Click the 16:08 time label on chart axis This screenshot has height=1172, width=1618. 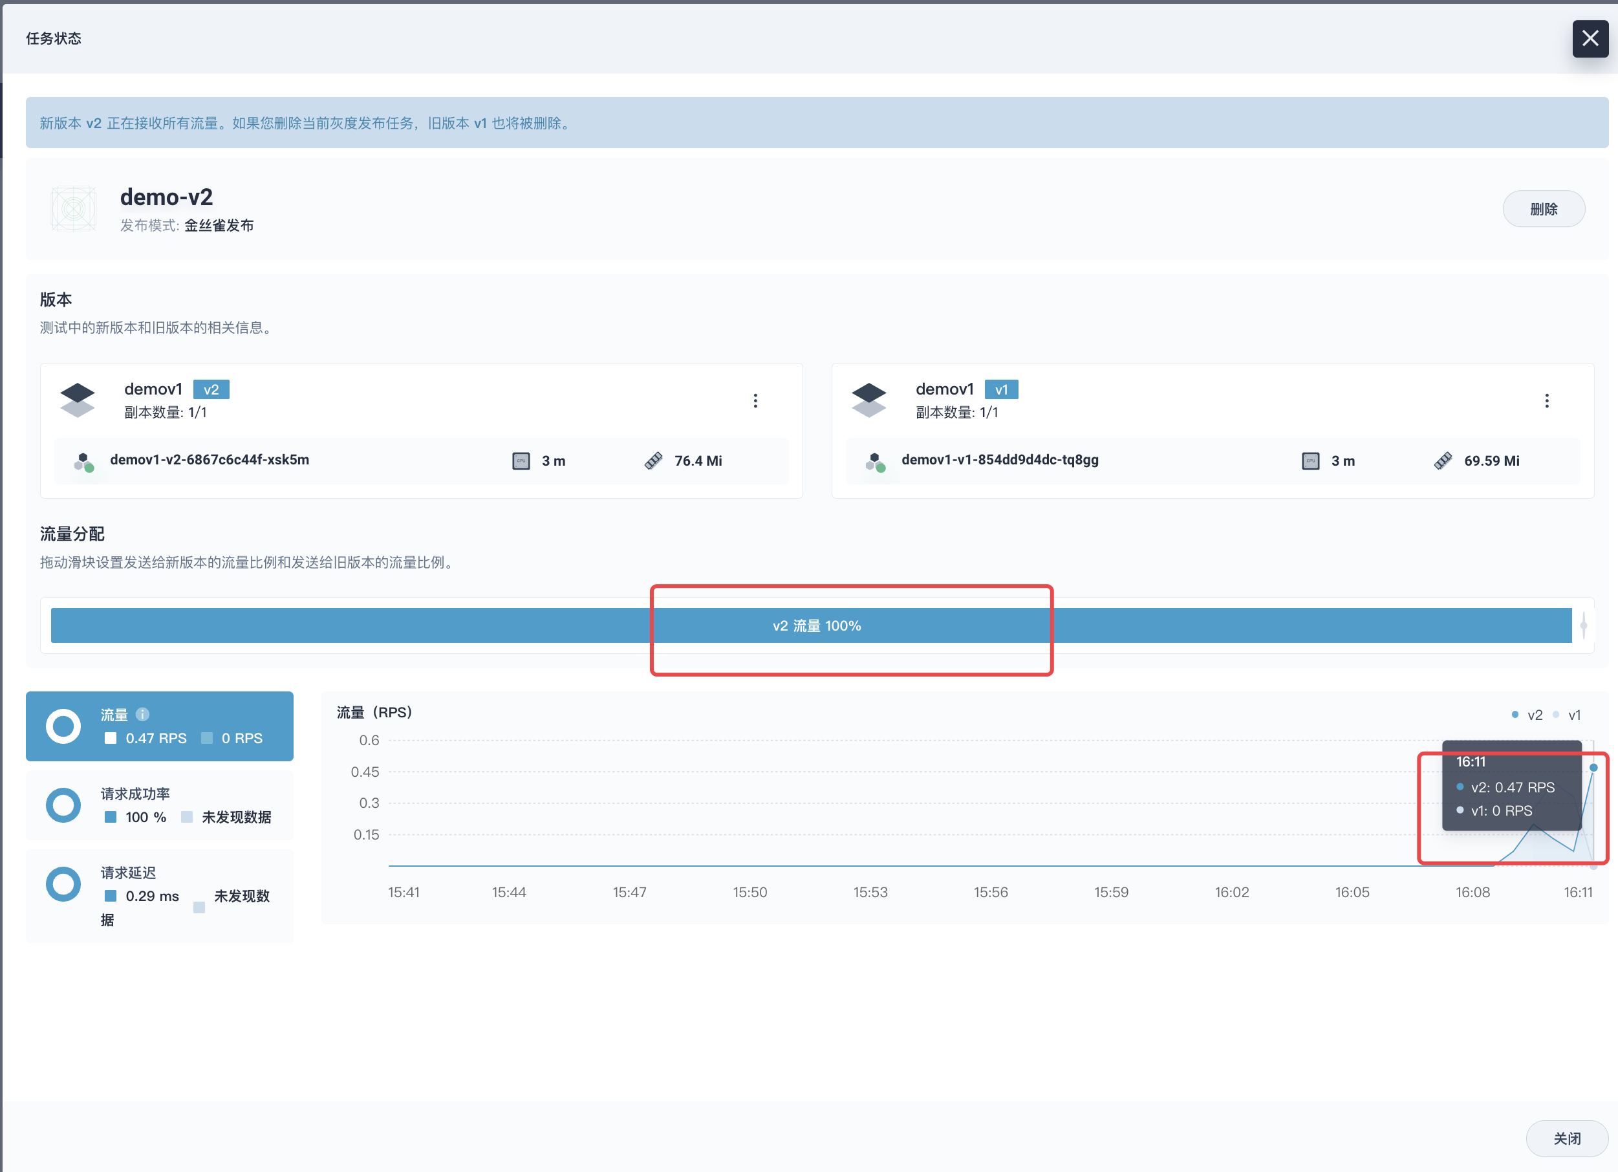click(x=1472, y=893)
